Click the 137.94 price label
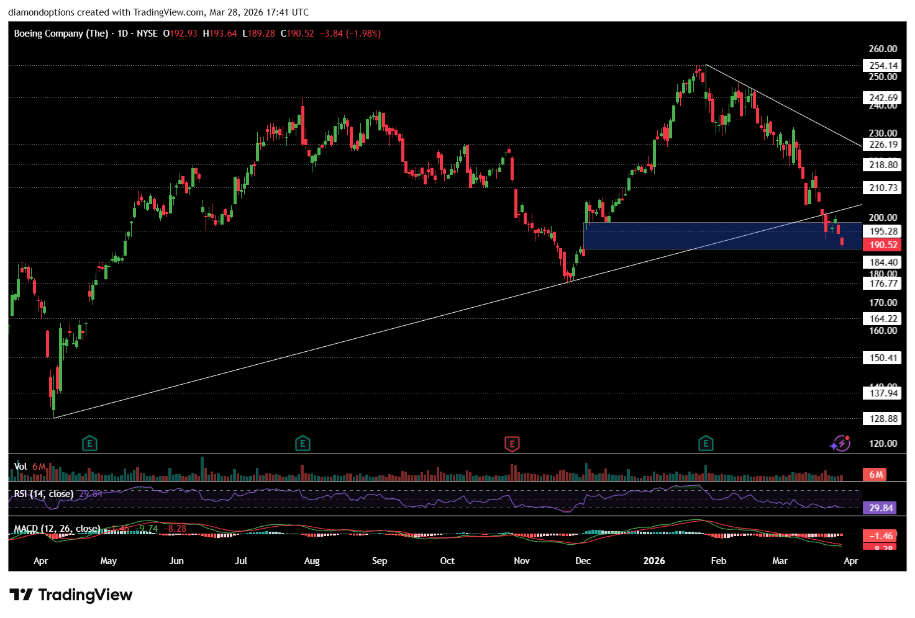Viewport: 915px width, 618px height. point(883,393)
